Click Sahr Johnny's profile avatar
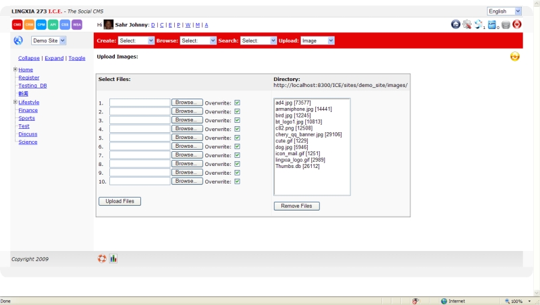This screenshot has width=540, height=305. click(x=109, y=24)
